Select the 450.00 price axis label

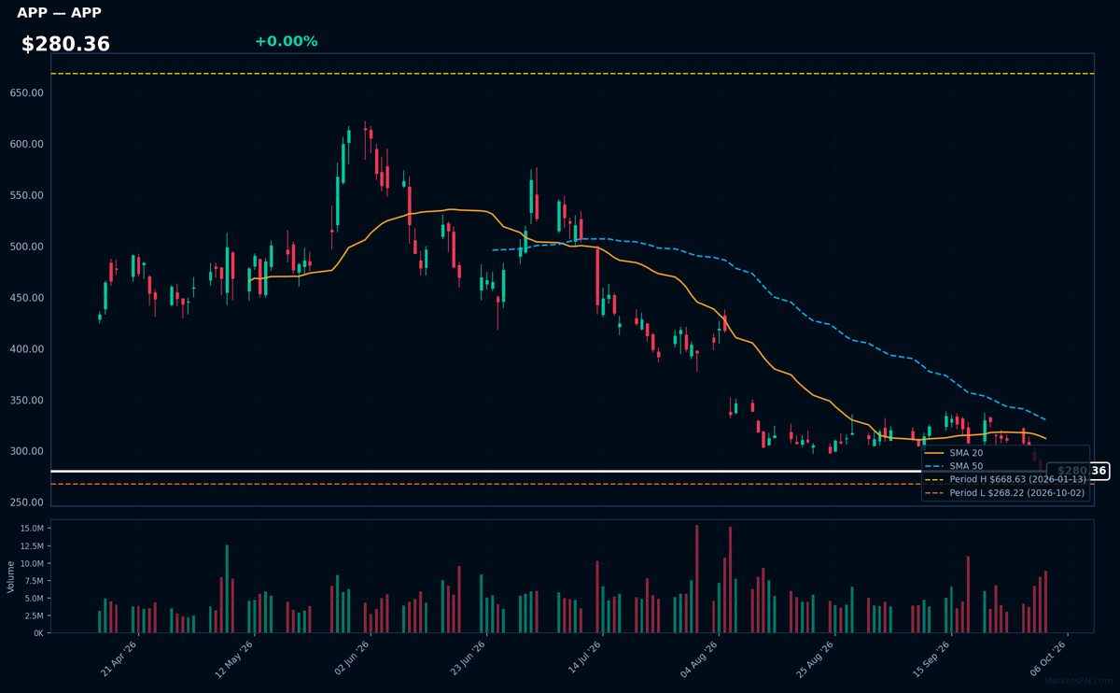click(x=27, y=299)
